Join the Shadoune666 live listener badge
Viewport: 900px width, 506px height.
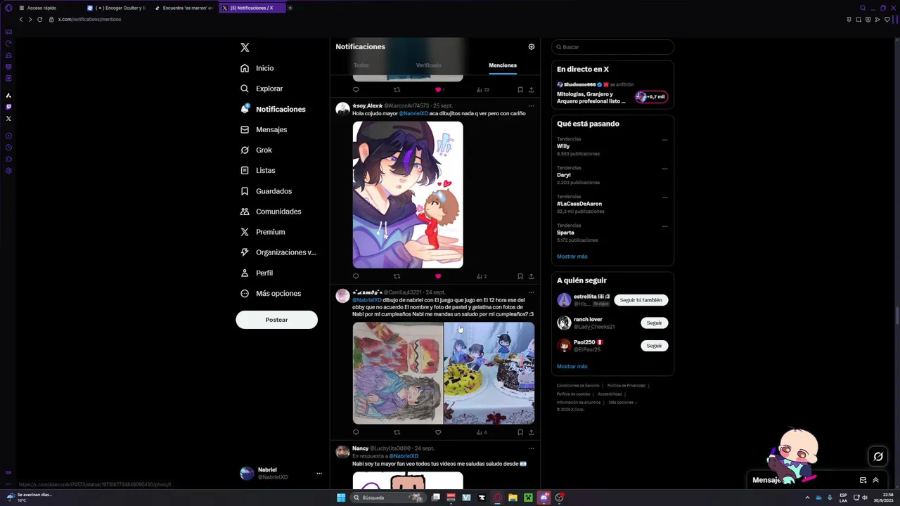[x=651, y=97]
